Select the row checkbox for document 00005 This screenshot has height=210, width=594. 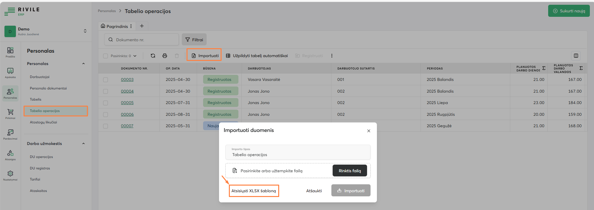105,103
